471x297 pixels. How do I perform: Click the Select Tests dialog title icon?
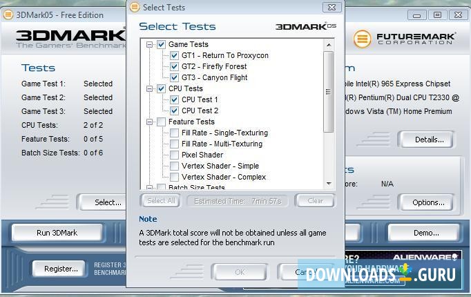coord(135,7)
